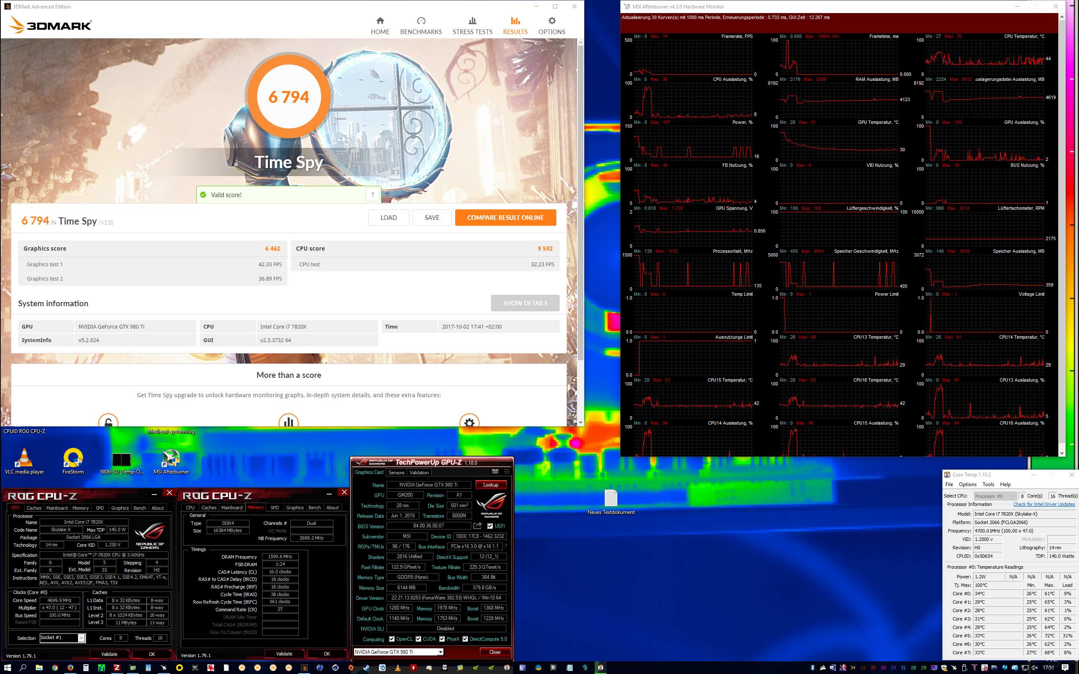
Task: Click COMPARE RESULT ONLINE
Action: 505,217
